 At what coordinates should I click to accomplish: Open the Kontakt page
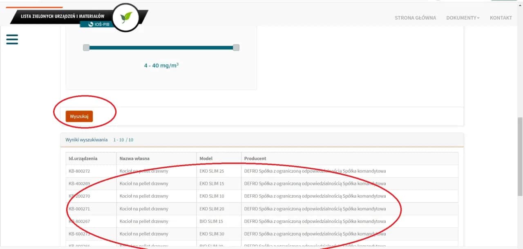point(501,18)
